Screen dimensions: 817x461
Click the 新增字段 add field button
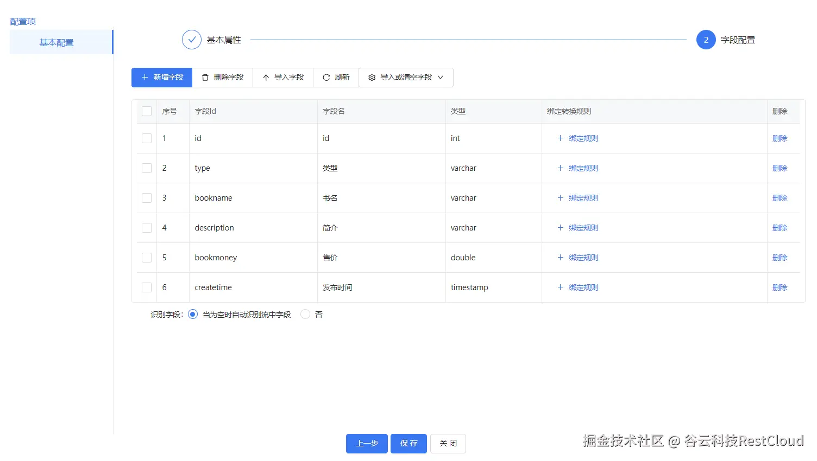162,78
